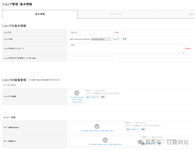Click the resize grip of the message textarea
Screen dimensions: 195x150
pyautogui.click(x=183, y=53)
